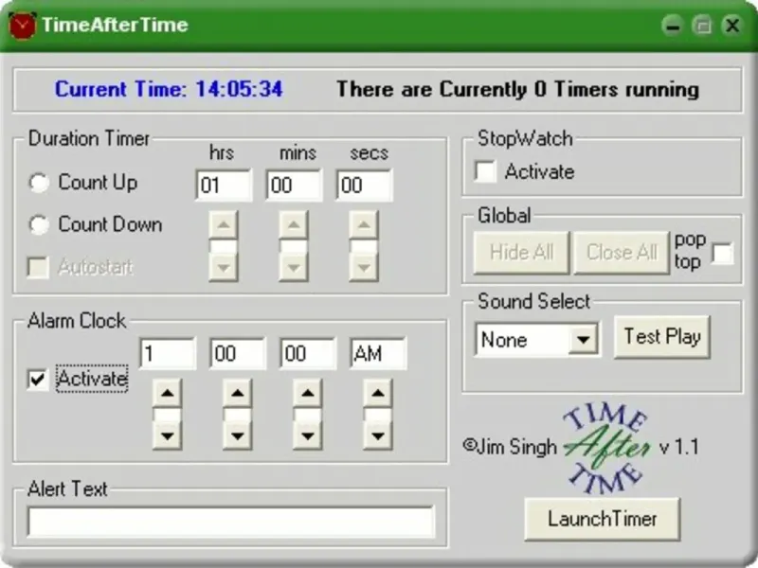This screenshot has height=568, width=758.
Task: Click the Alarm Clock minutes field
Action: click(x=238, y=353)
